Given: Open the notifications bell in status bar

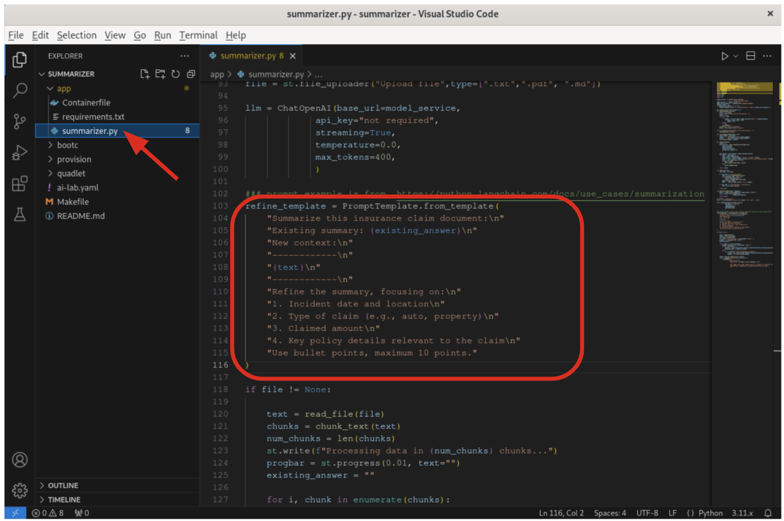Looking at the screenshot, I should click(768, 513).
